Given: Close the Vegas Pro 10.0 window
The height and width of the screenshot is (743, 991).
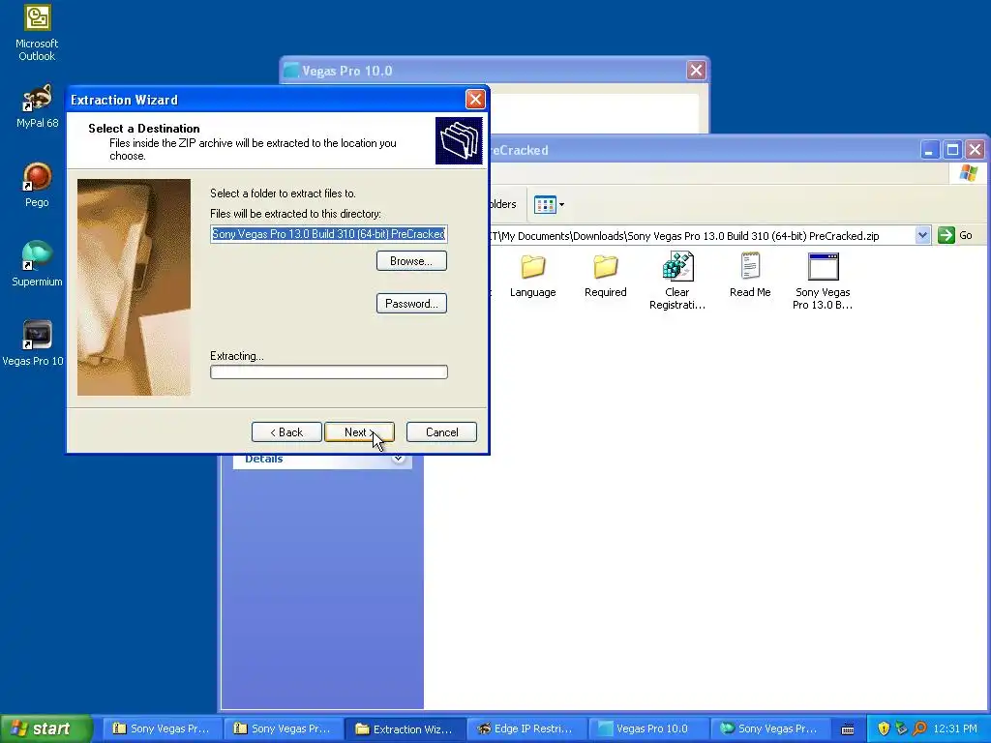Looking at the screenshot, I should [x=696, y=70].
